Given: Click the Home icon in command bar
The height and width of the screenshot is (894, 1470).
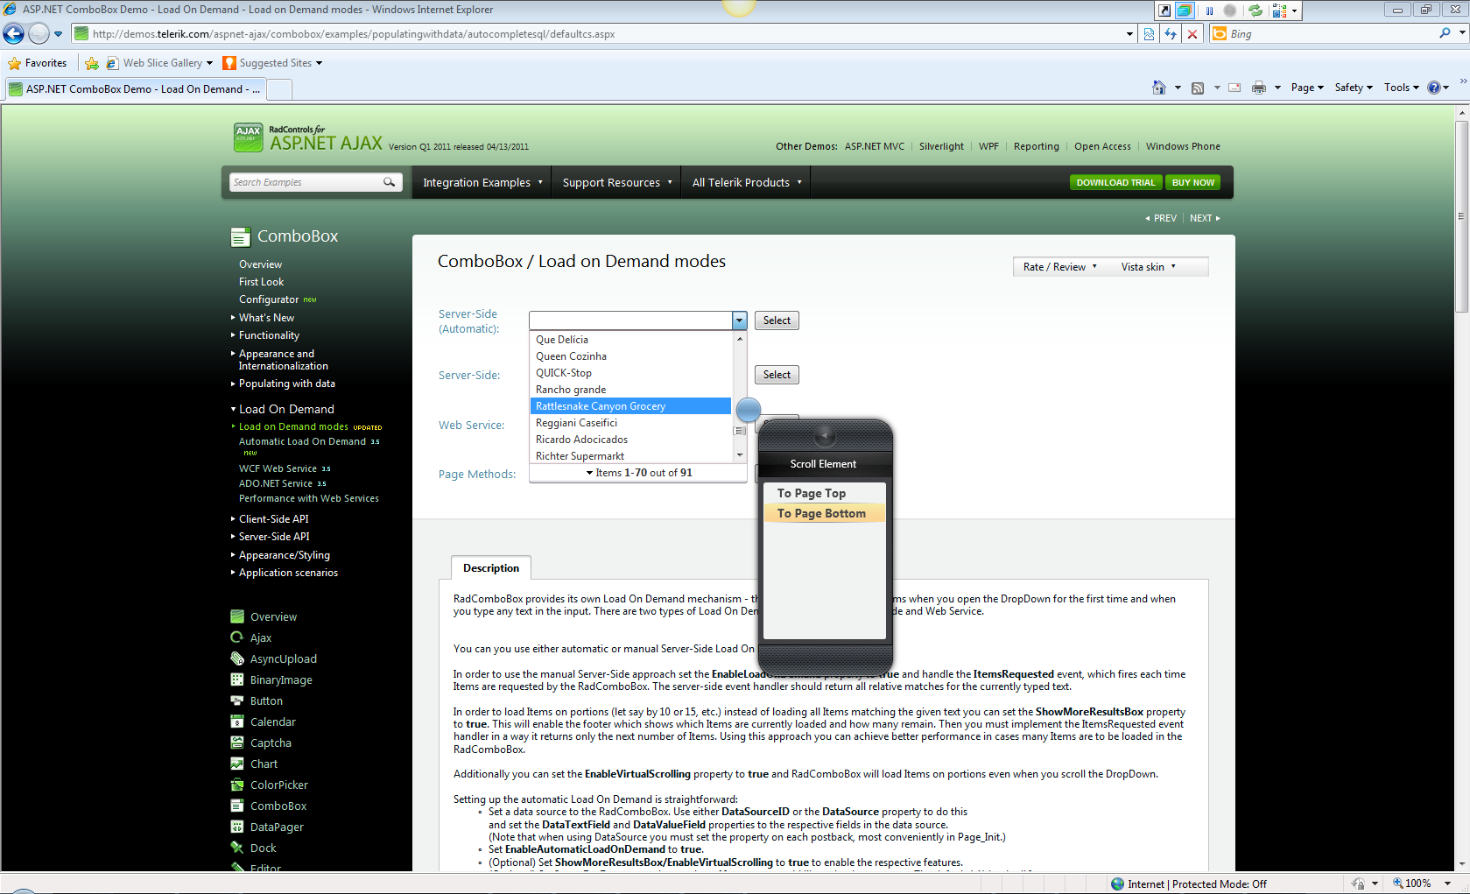Looking at the screenshot, I should coord(1159,88).
